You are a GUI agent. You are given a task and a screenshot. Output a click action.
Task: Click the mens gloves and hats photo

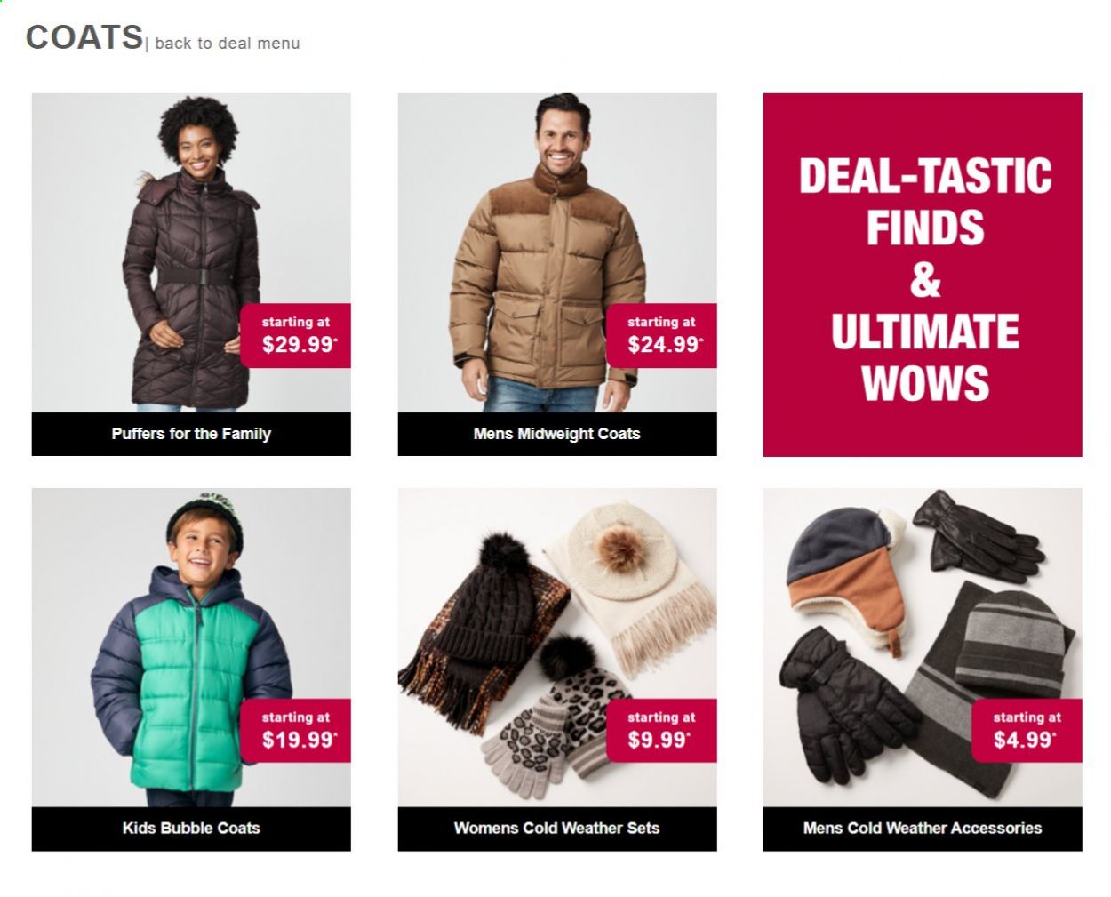pyautogui.click(x=923, y=647)
